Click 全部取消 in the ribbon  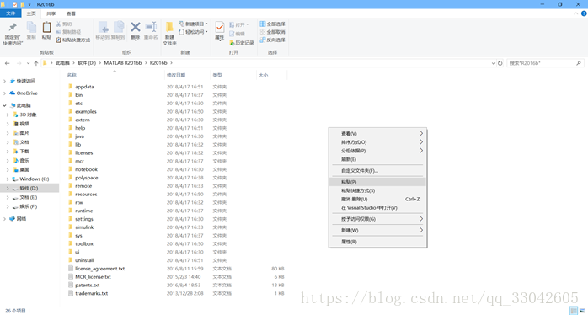click(x=273, y=32)
